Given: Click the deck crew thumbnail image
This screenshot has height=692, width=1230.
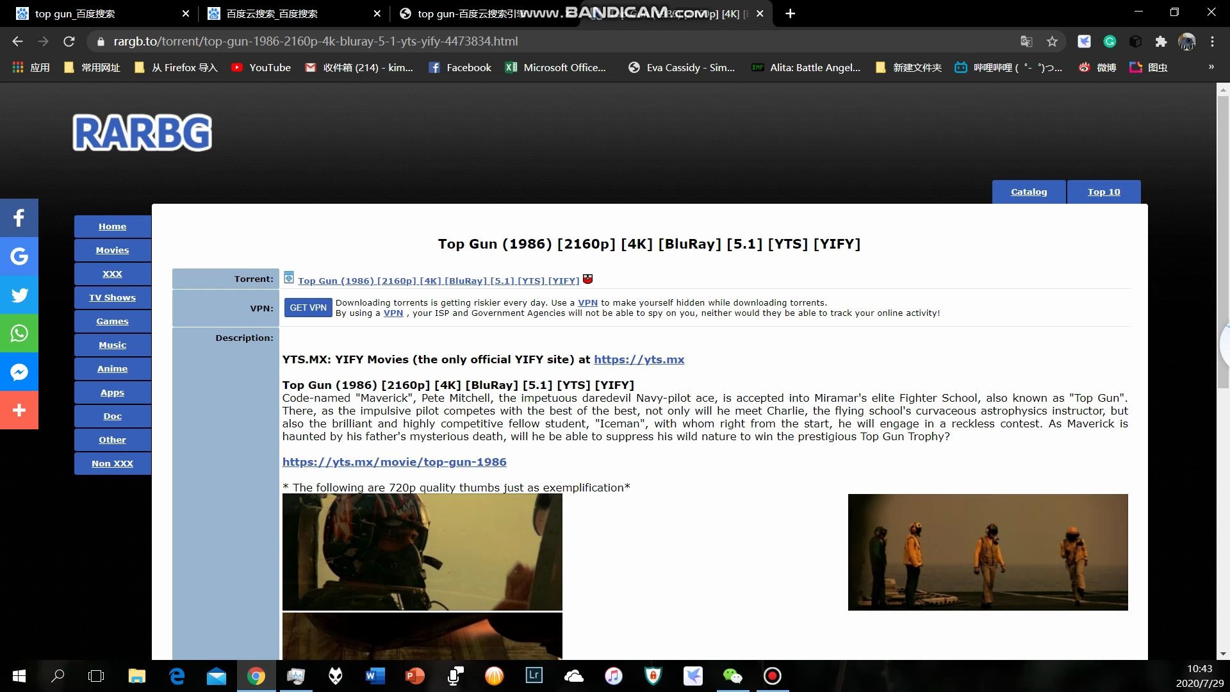Looking at the screenshot, I should pyautogui.click(x=987, y=552).
